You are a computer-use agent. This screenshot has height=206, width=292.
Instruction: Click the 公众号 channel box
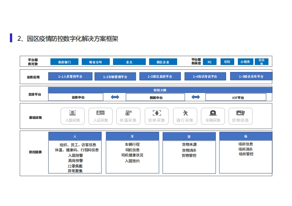(x=261, y=62)
